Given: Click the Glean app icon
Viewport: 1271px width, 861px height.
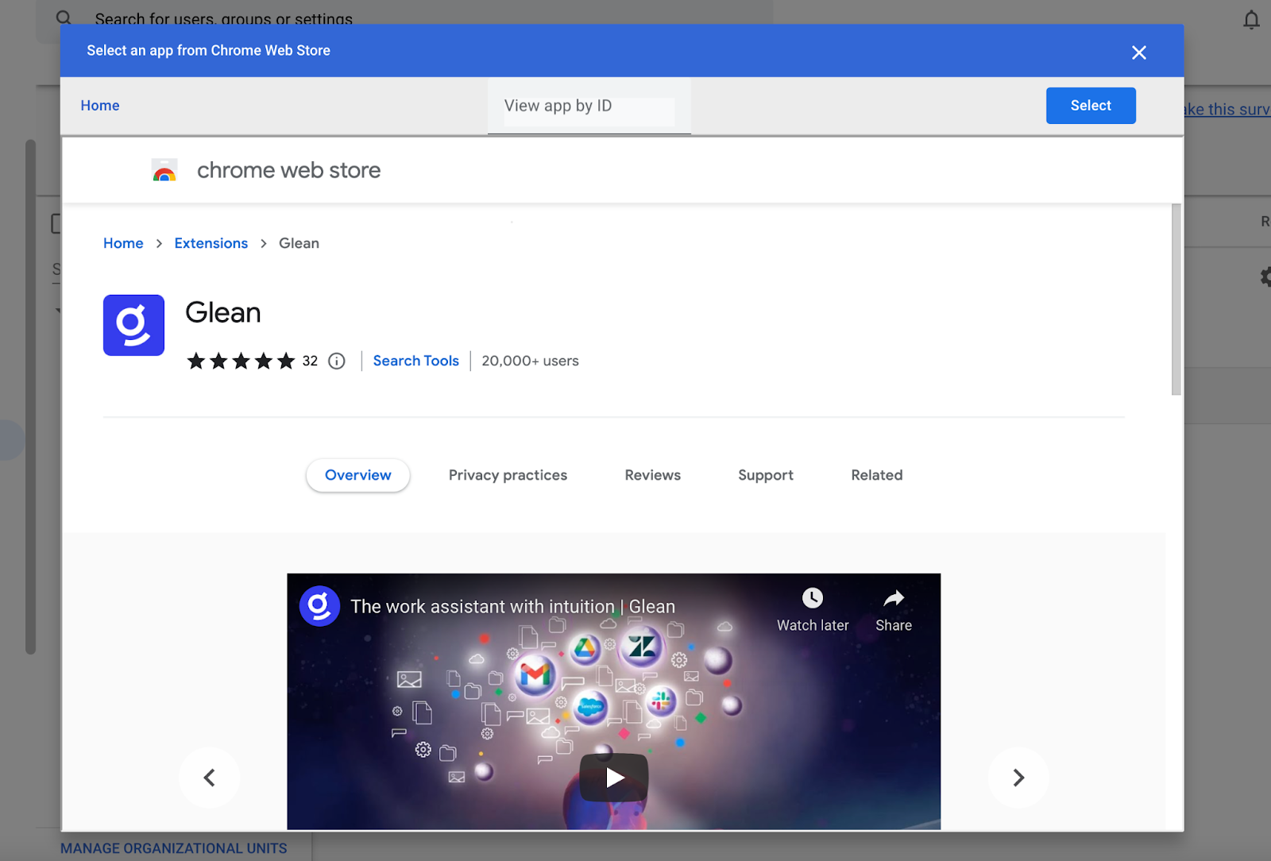Looking at the screenshot, I should pos(133,325).
